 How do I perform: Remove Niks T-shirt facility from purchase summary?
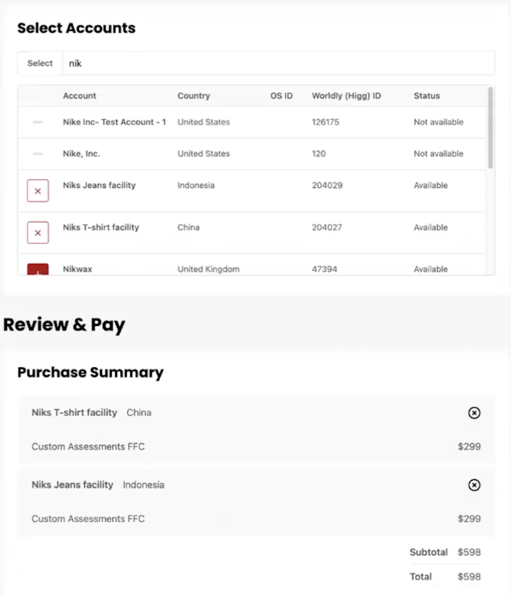coord(474,413)
